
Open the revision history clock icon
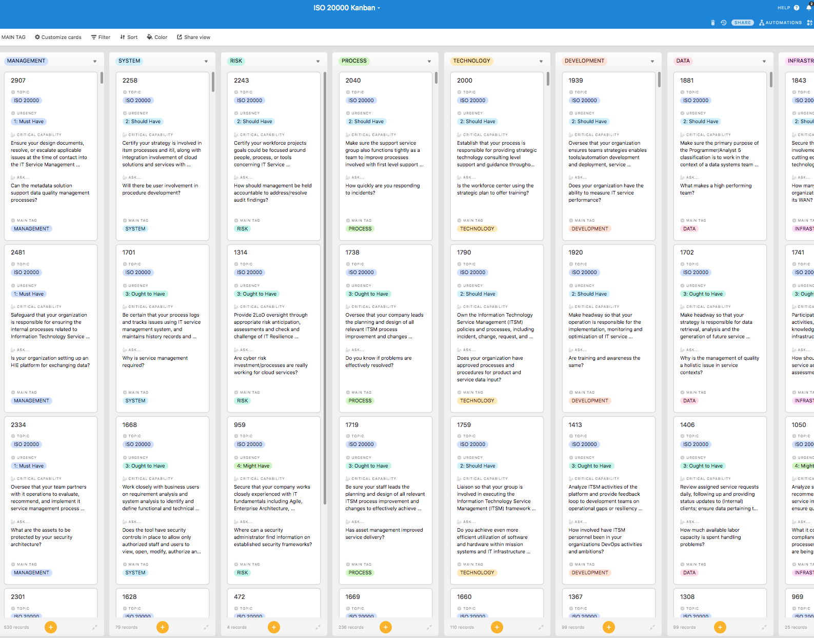pos(724,23)
